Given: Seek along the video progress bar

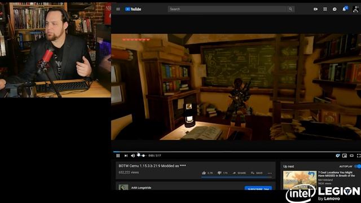Looking at the screenshot, I should click(237, 152).
